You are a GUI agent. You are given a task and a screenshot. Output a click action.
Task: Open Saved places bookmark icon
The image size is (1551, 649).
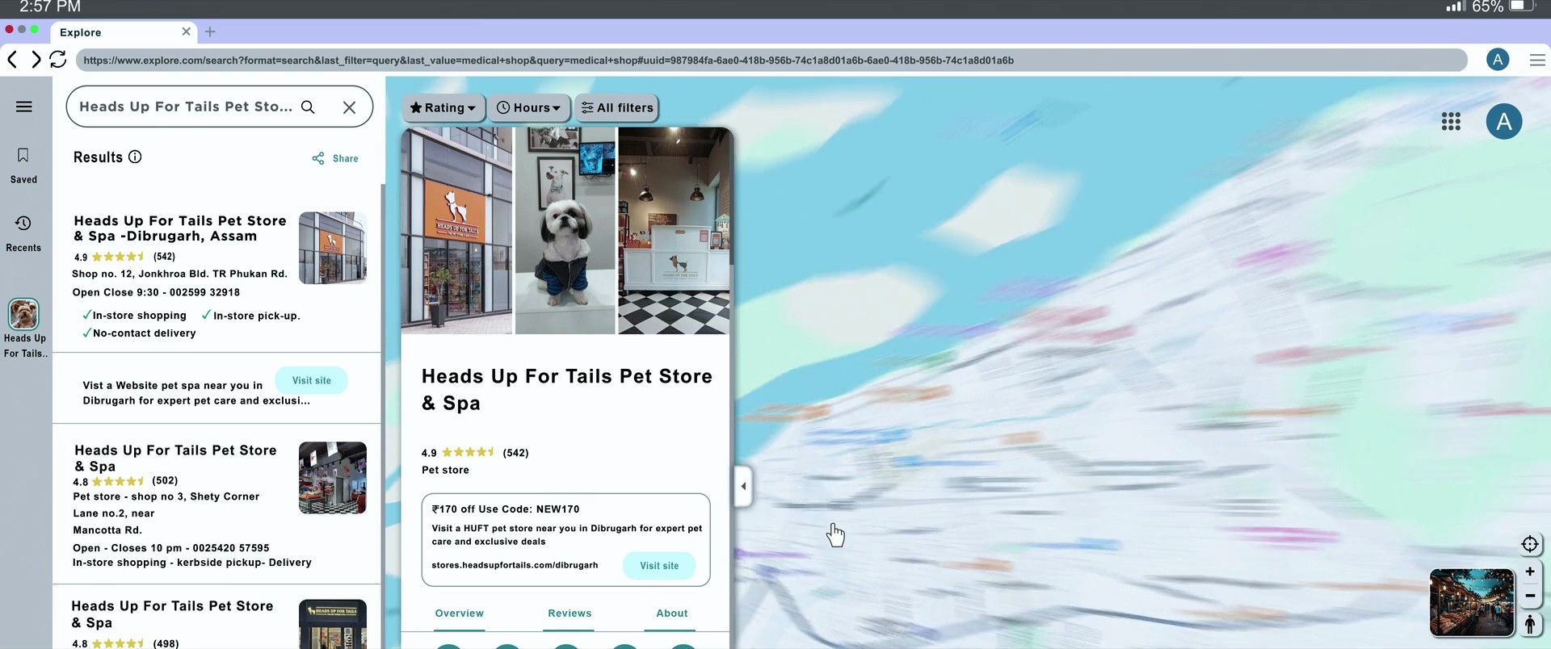click(x=23, y=155)
